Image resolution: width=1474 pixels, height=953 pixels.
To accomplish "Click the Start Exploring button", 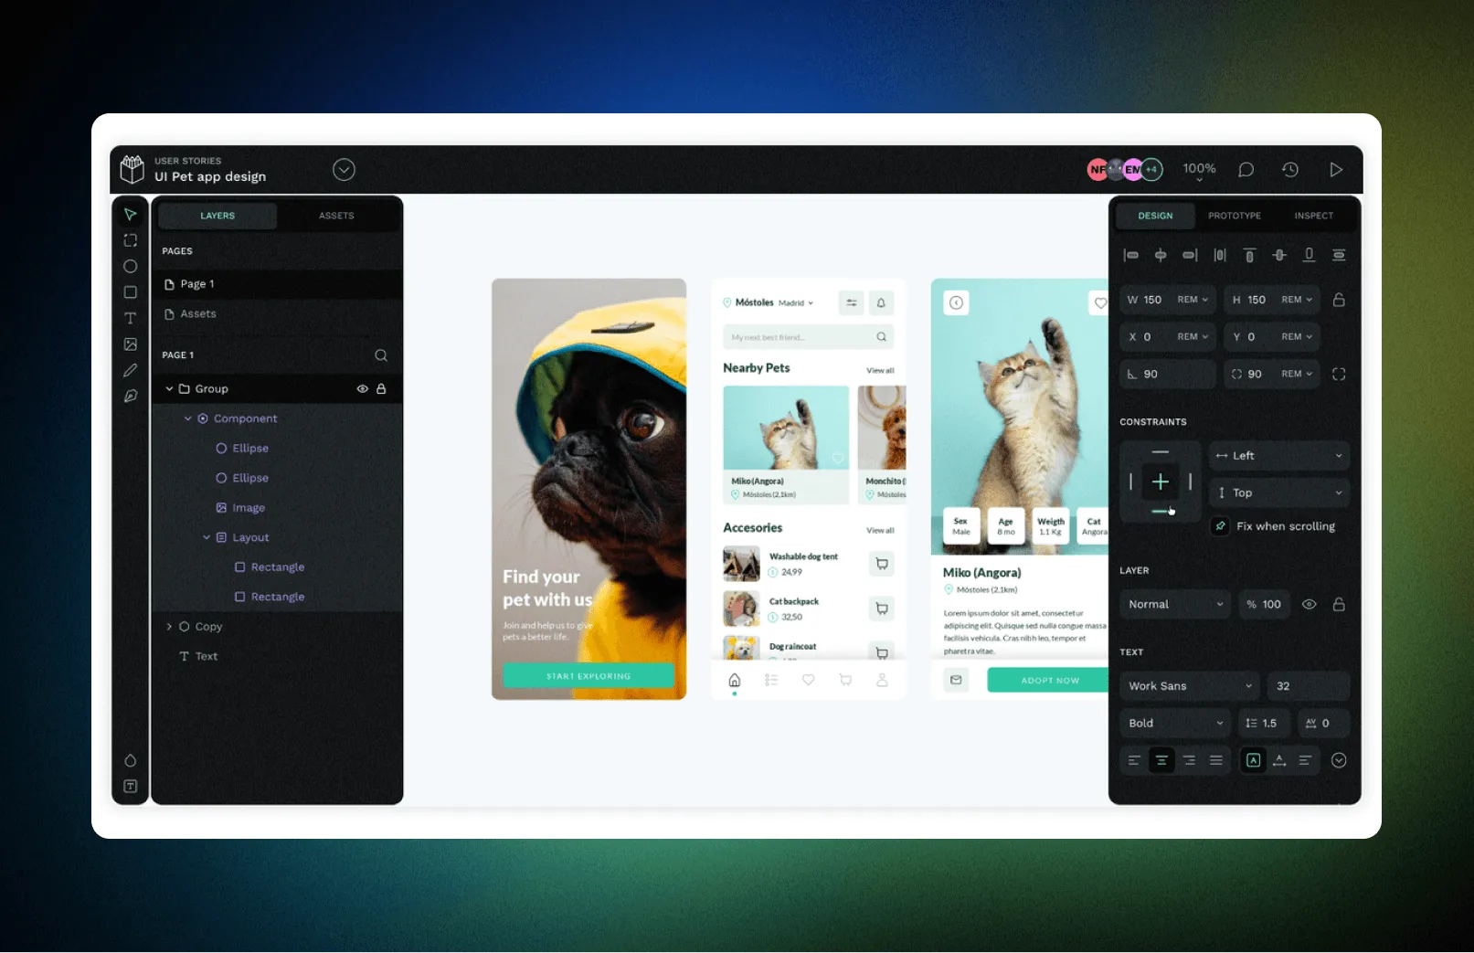I will 589,676.
